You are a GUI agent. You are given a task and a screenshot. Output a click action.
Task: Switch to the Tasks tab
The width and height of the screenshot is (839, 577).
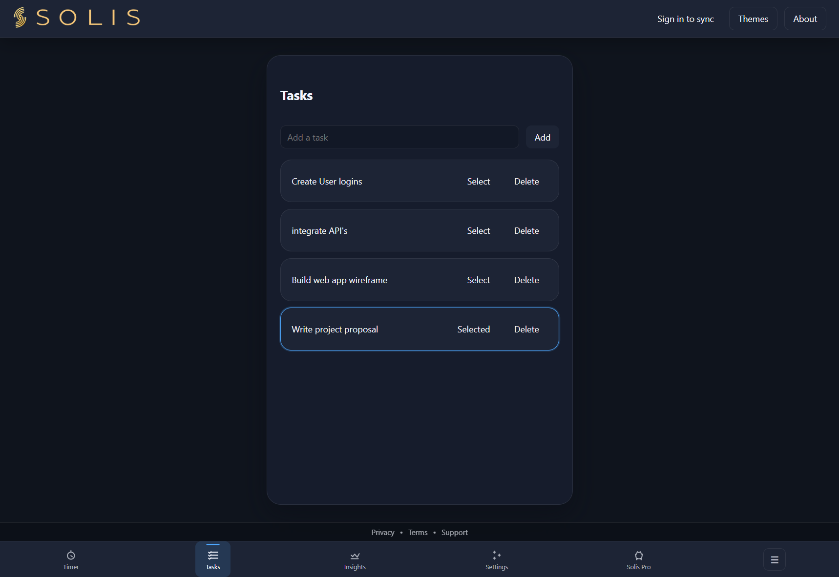(x=212, y=559)
